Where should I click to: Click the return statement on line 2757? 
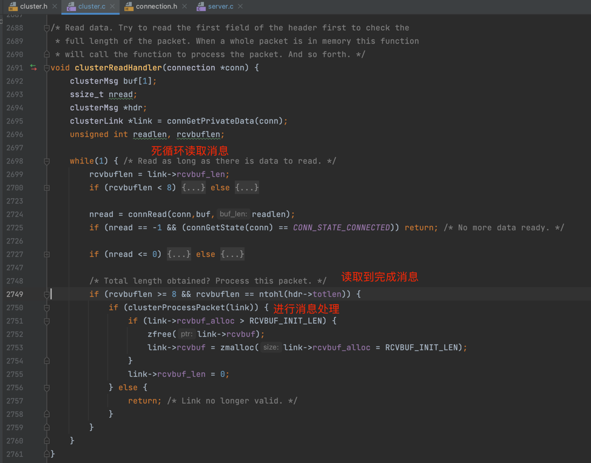tap(144, 401)
